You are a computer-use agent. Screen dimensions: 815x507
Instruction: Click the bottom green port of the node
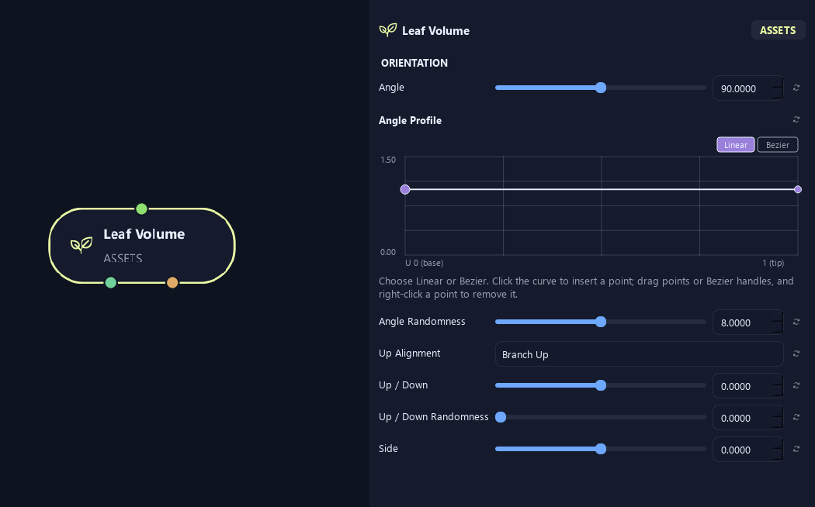pyautogui.click(x=111, y=282)
